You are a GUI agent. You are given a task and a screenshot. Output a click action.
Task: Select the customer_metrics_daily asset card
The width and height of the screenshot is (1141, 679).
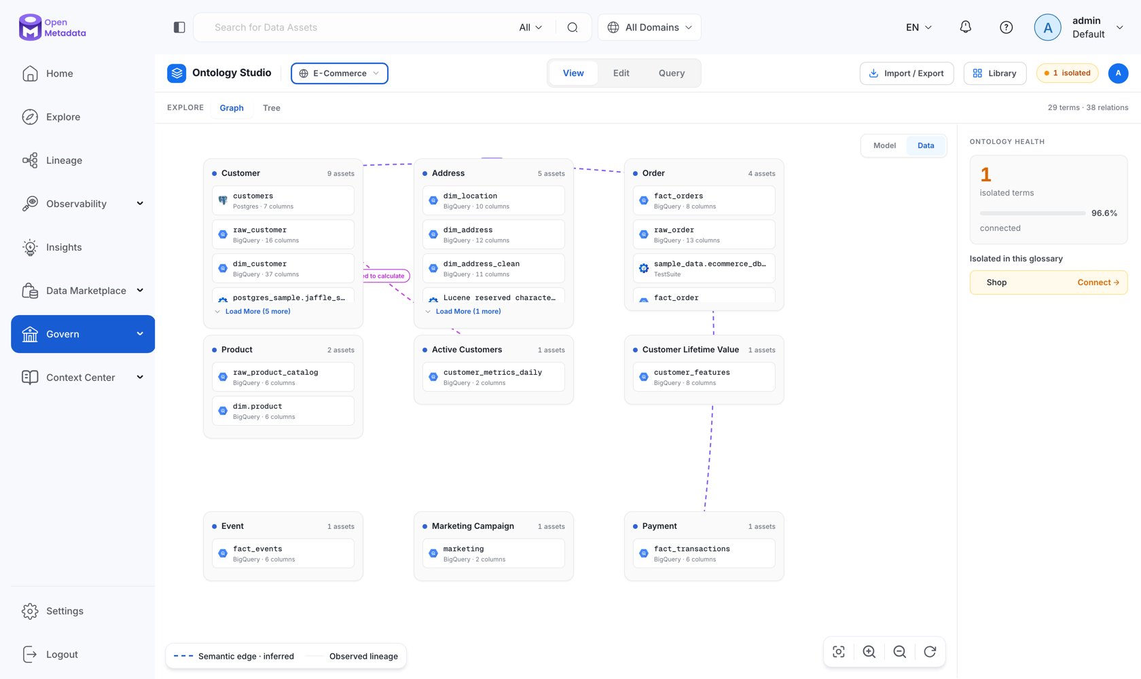493,377
